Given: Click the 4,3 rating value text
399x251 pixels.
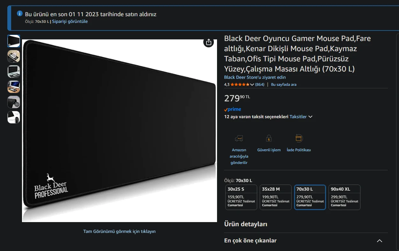Looking at the screenshot, I should pyautogui.click(x=227, y=85).
